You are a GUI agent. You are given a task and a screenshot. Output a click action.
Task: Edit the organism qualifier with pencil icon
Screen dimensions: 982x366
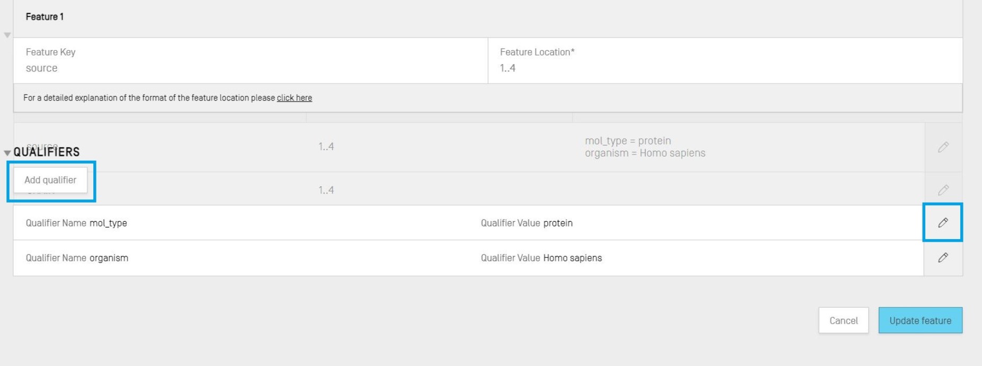point(943,258)
